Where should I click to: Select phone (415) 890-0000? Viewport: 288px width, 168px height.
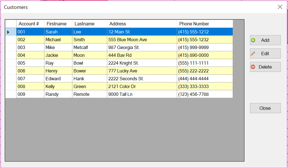tap(205, 55)
